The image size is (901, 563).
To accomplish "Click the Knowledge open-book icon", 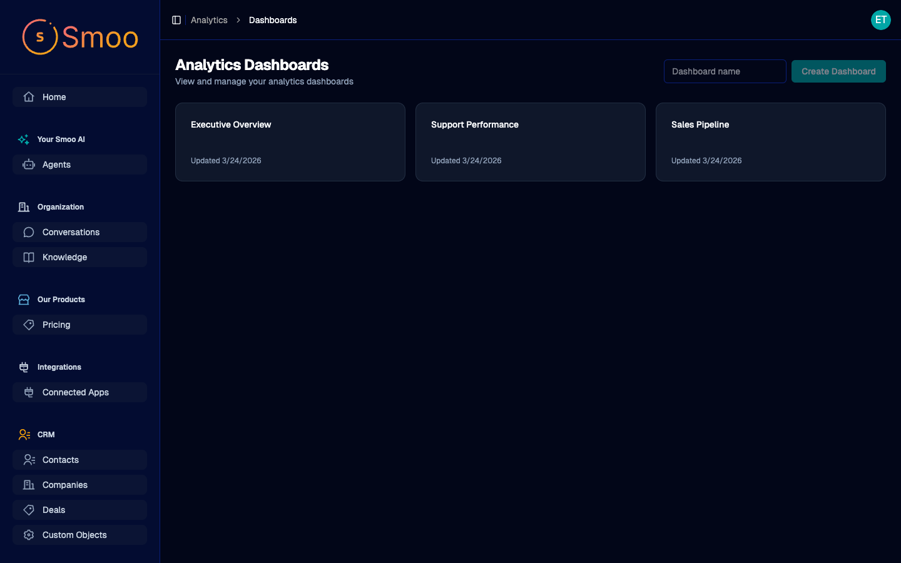I will coord(28,257).
